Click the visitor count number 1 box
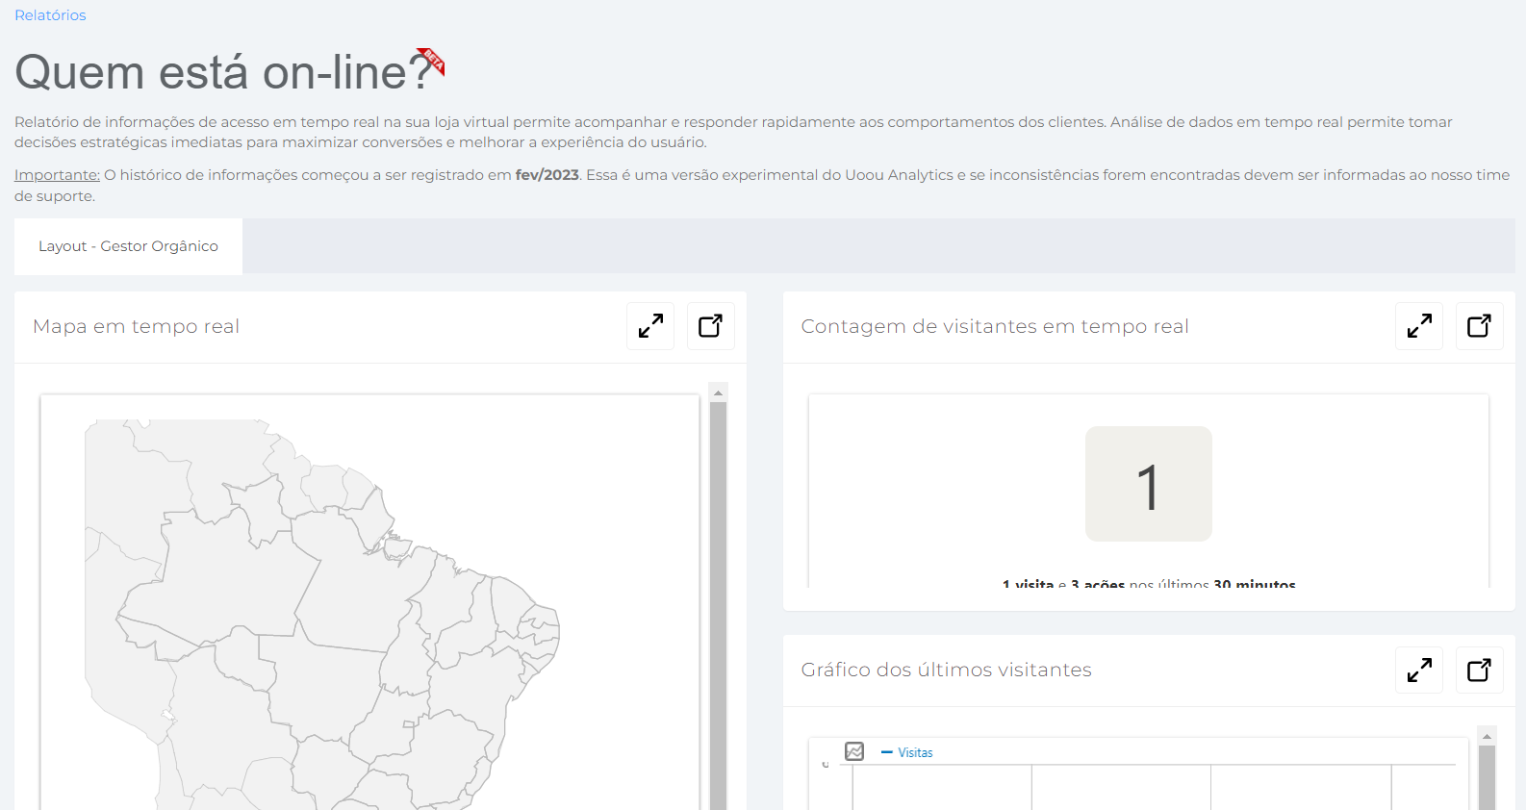 point(1149,484)
